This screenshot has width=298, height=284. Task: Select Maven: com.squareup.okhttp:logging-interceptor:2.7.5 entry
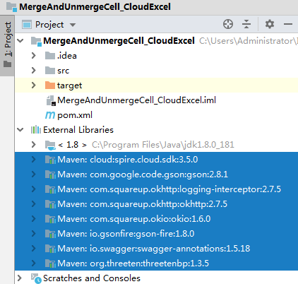[169, 189]
